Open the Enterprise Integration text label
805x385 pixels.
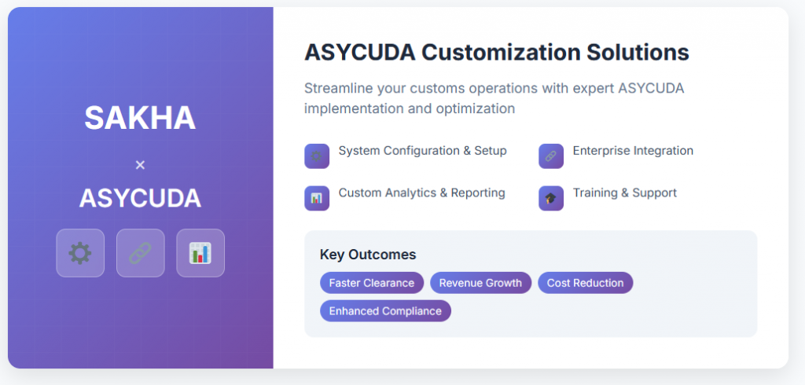(x=633, y=151)
